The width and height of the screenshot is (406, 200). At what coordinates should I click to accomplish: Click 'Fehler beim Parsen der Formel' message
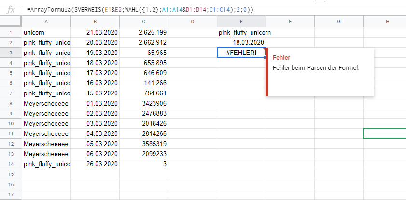(316, 67)
